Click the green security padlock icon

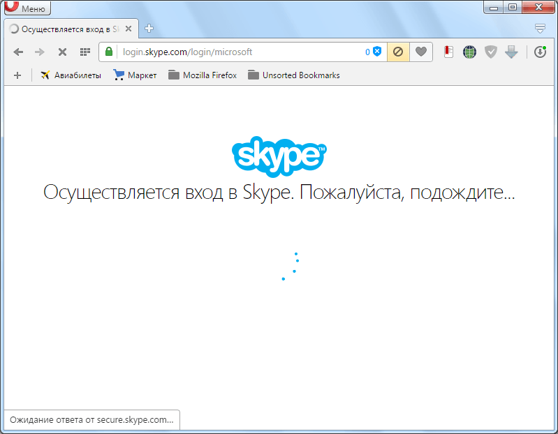click(x=109, y=52)
